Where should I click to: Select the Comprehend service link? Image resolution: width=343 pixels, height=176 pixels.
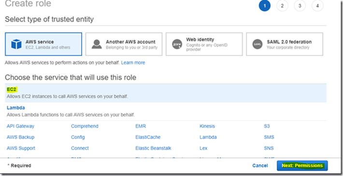(x=85, y=126)
